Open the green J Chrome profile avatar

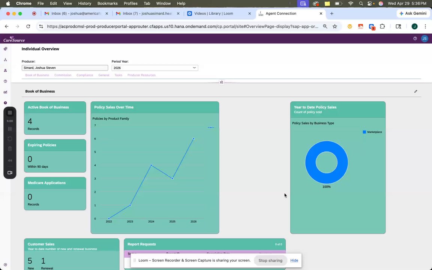[x=414, y=27]
